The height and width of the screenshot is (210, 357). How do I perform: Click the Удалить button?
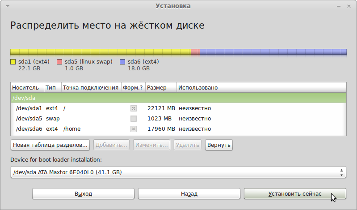187,145
